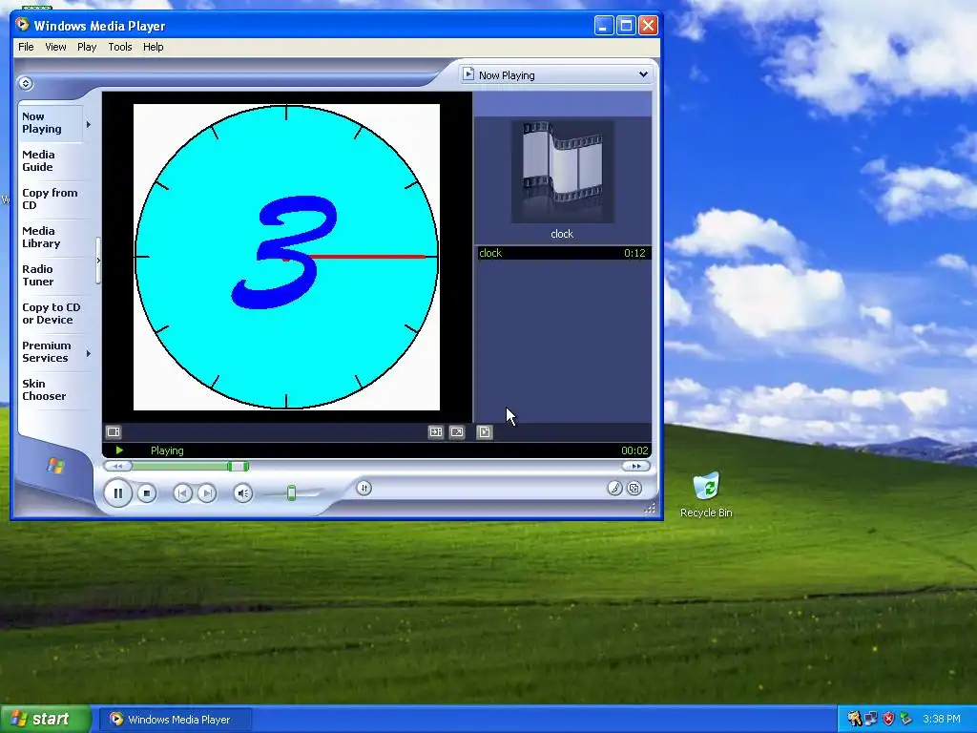Expand the Now Playing submenu arrow
Screen dimensions: 977x733
[x=89, y=125]
